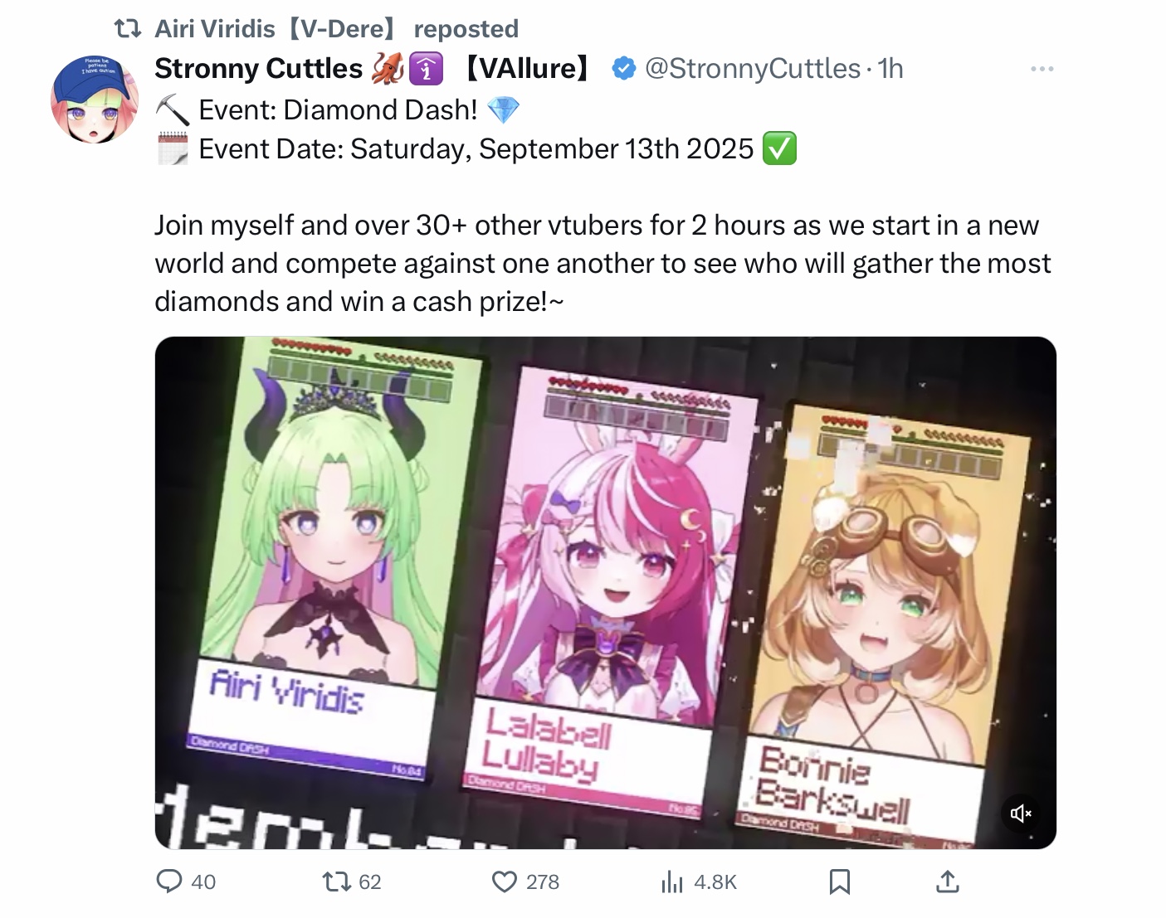Open the Stronny Cuttles profile avatar
This screenshot has width=1166, height=918.
pyautogui.click(x=94, y=100)
